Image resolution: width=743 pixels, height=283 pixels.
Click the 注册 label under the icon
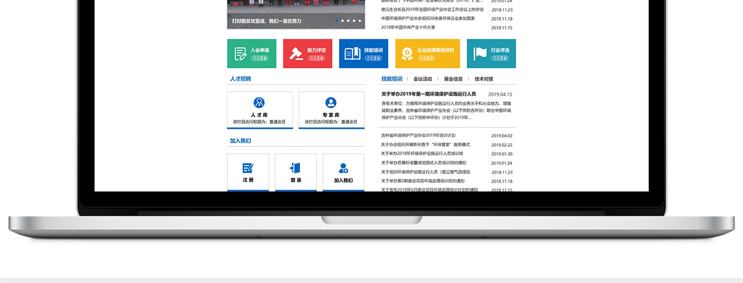coord(248,180)
